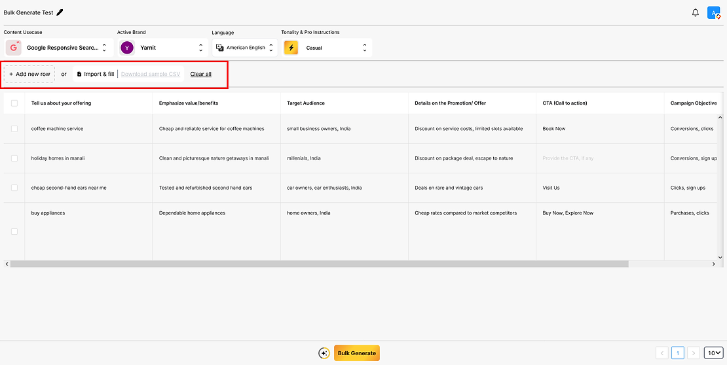
Task: Click the AI sparkle icon beside Bulk Generate
Action: point(324,353)
